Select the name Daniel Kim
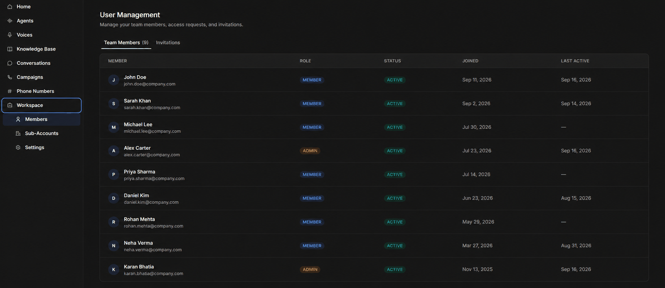The image size is (665, 288). point(136,195)
